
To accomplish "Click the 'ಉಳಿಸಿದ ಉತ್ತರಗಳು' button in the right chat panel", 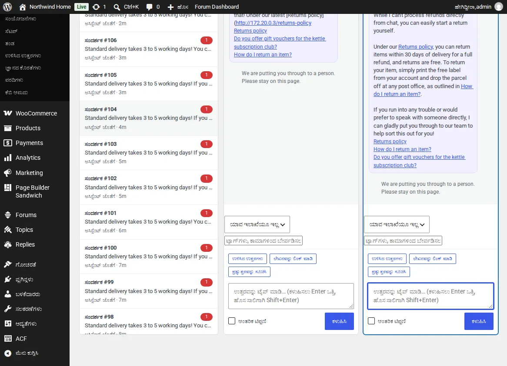I will tap(387, 258).
